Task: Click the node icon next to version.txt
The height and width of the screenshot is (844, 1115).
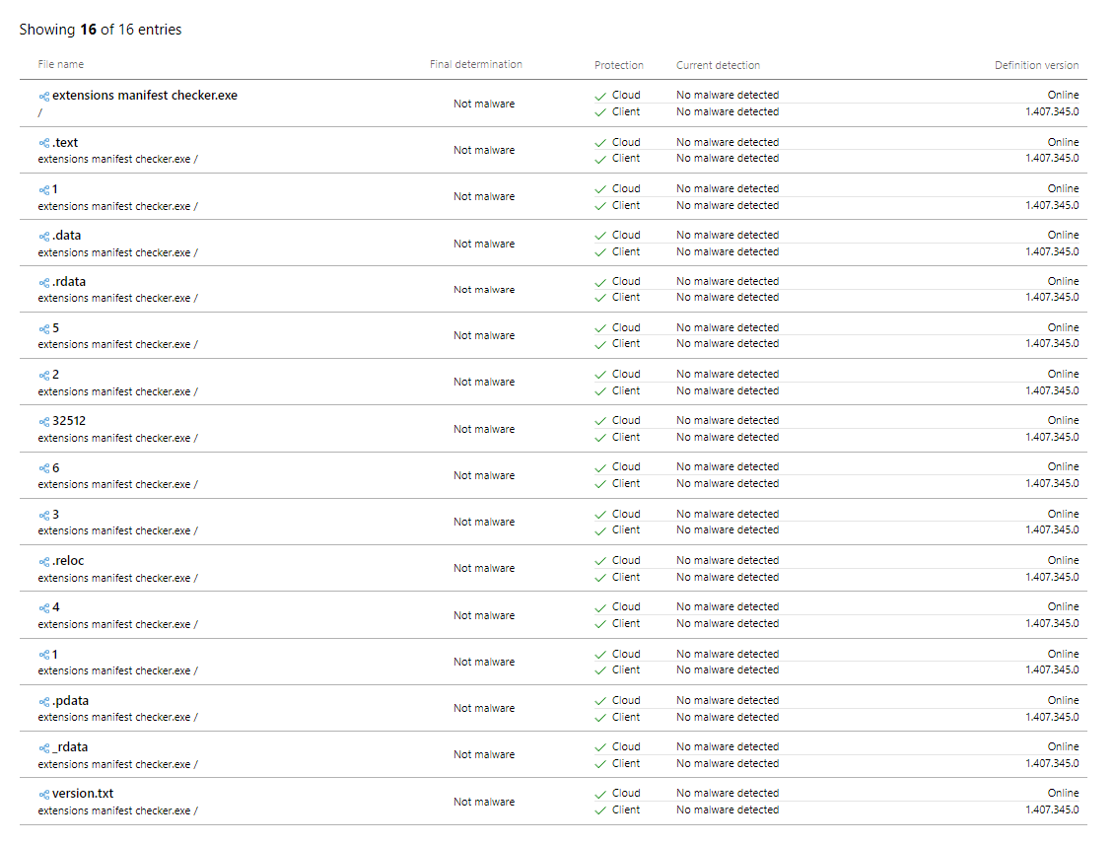Action: coord(44,795)
